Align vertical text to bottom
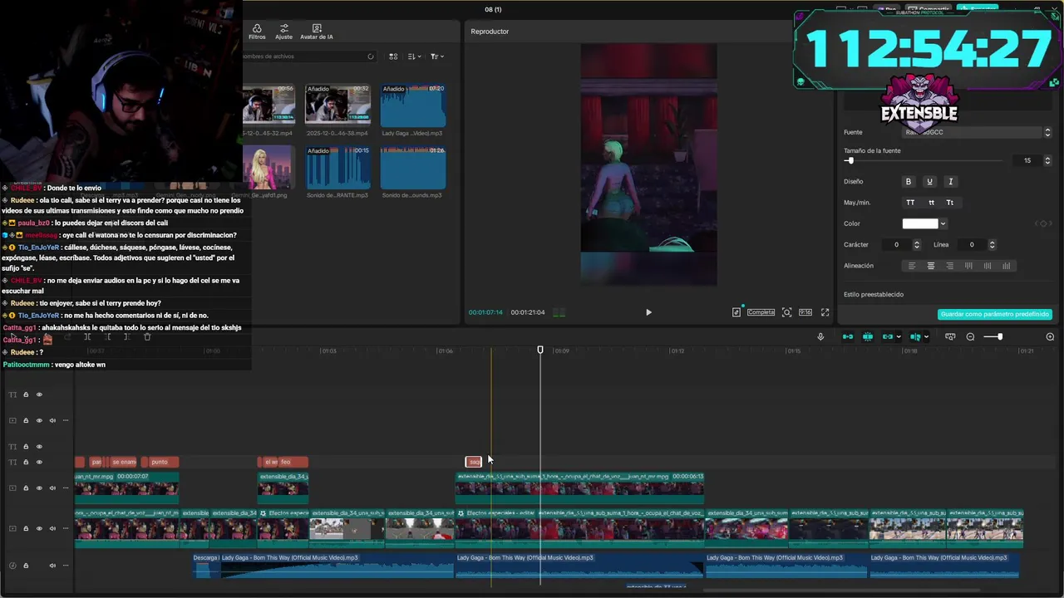 (x=1007, y=266)
